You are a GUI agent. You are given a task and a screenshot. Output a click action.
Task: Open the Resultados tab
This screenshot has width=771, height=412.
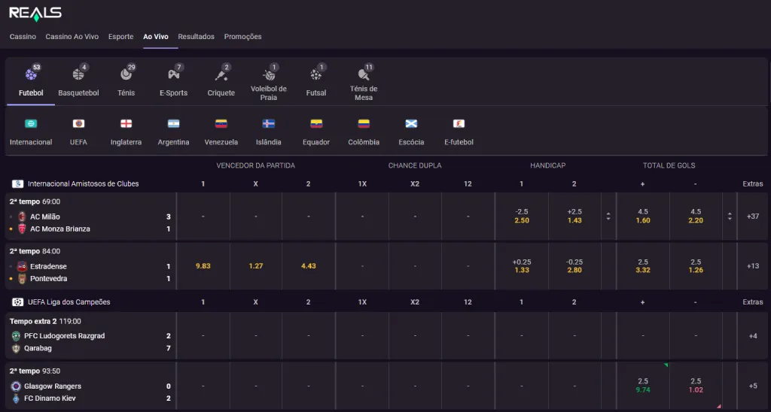click(x=197, y=37)
